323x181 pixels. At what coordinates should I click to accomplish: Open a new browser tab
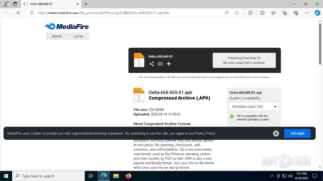coord(86,4)
